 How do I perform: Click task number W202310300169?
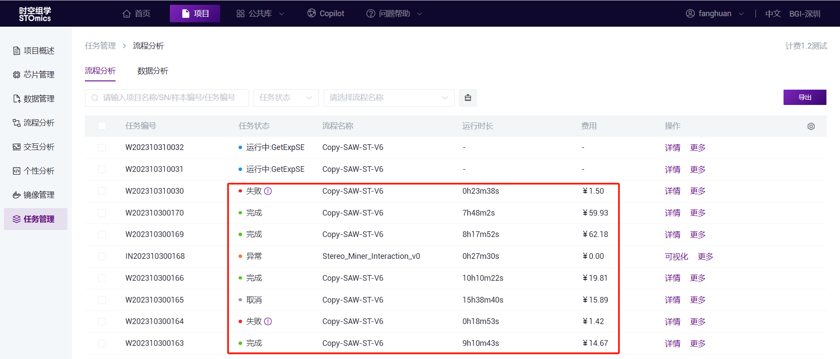[x=155, y=234]
